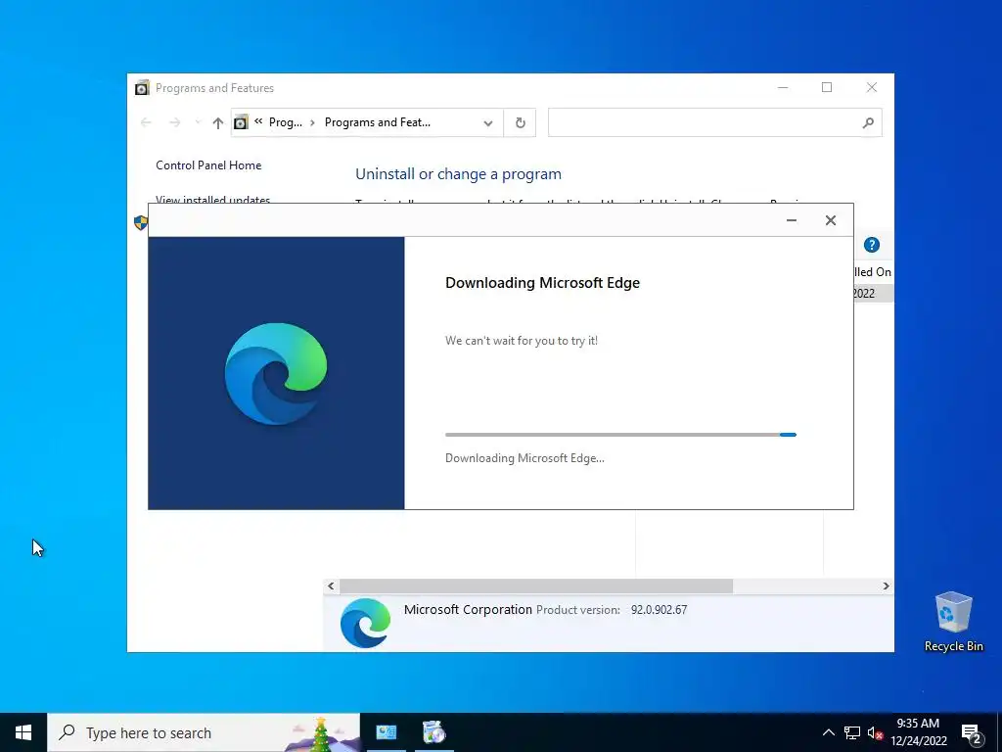Click the horizontal scrollbar right arrow

pyautogui.click(x=886, y=586)
